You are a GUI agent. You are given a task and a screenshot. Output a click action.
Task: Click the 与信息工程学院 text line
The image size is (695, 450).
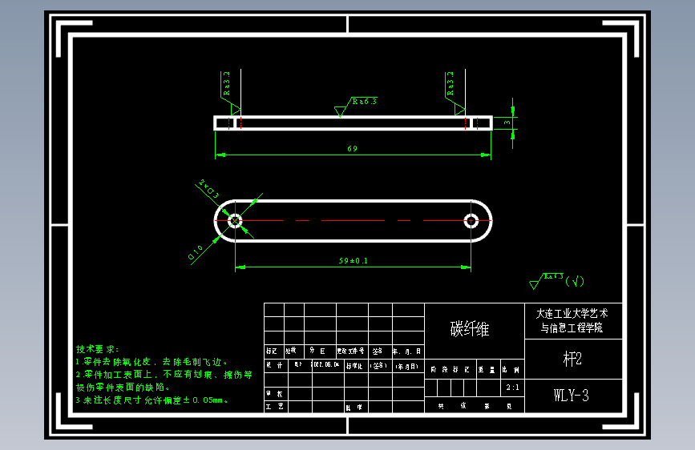(572, 327)
